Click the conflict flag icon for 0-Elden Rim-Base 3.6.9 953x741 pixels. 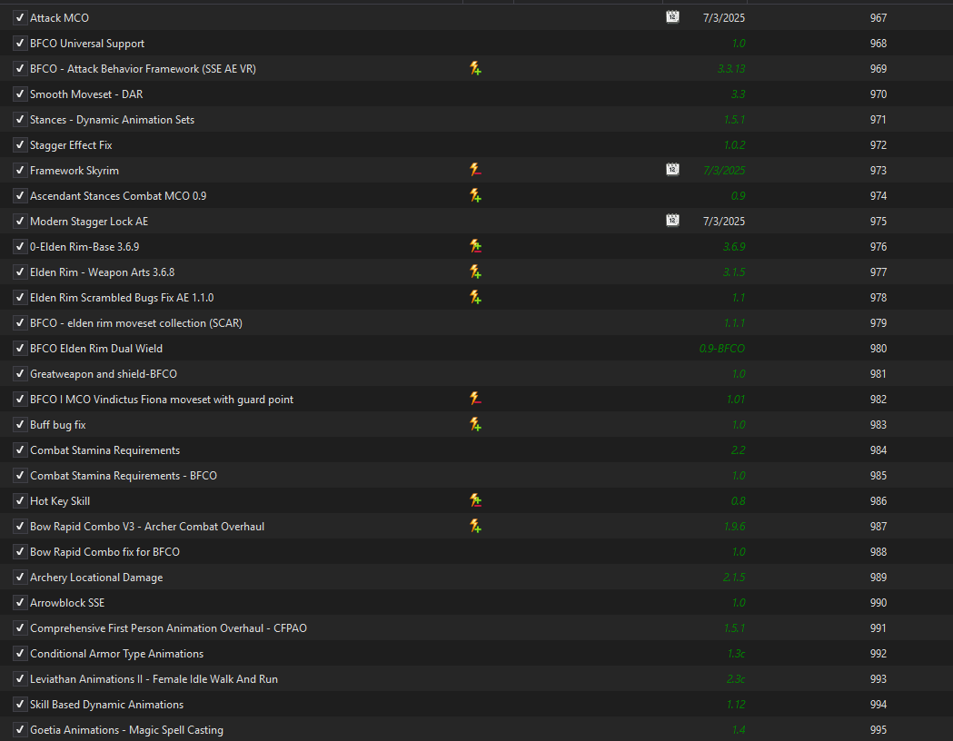(475, 247)
